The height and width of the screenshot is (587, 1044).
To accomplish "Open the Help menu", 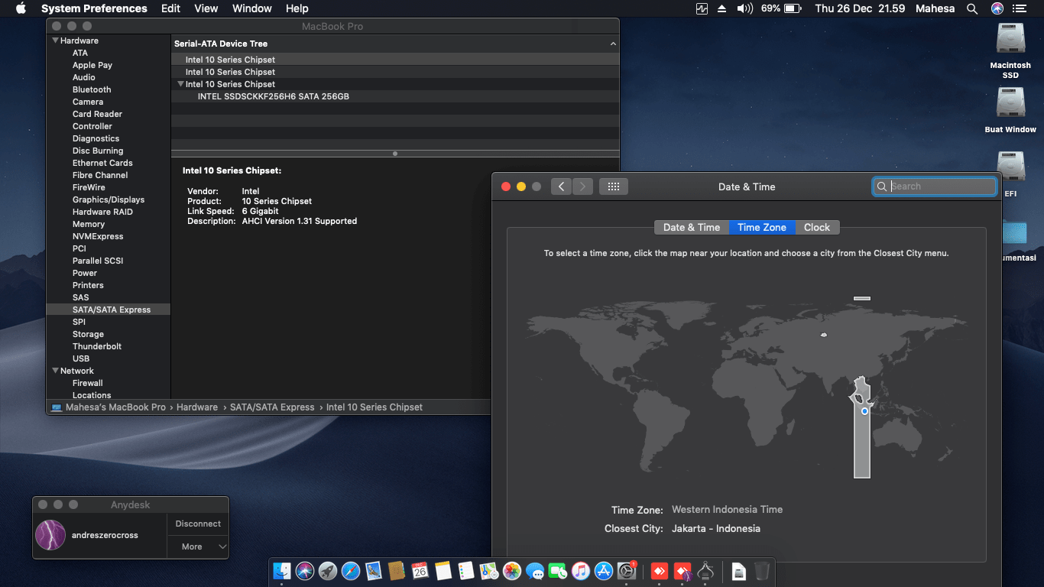I will [x=297, y=8].
